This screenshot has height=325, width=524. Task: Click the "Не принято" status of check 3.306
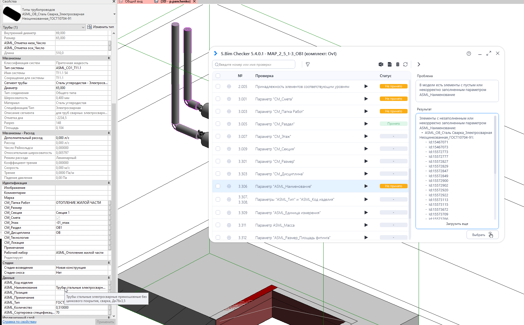(393, 186)
